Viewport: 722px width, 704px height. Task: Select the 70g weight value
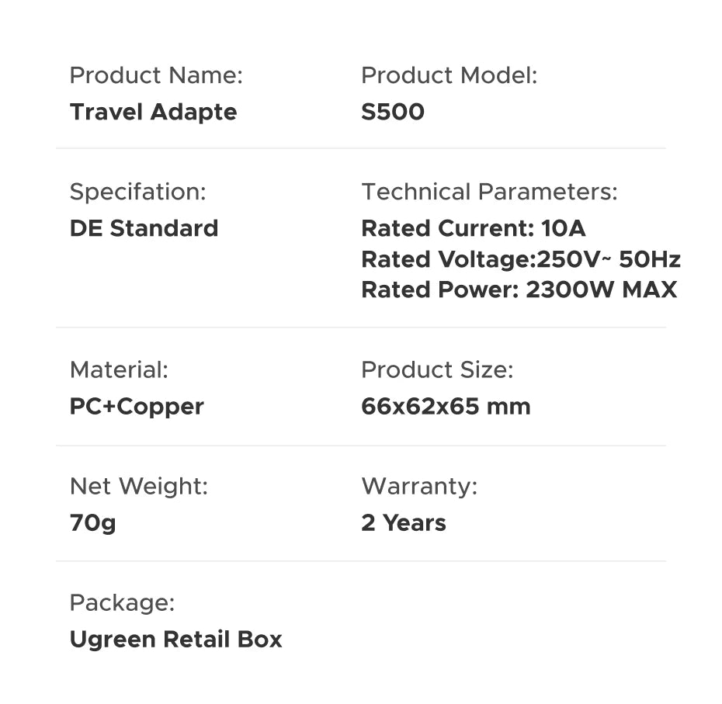tap(93, 523)
